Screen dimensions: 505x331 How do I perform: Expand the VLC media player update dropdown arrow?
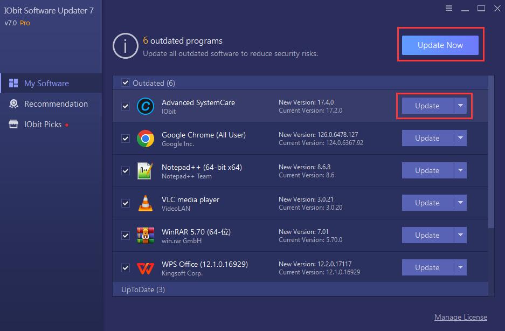(460, 203)
